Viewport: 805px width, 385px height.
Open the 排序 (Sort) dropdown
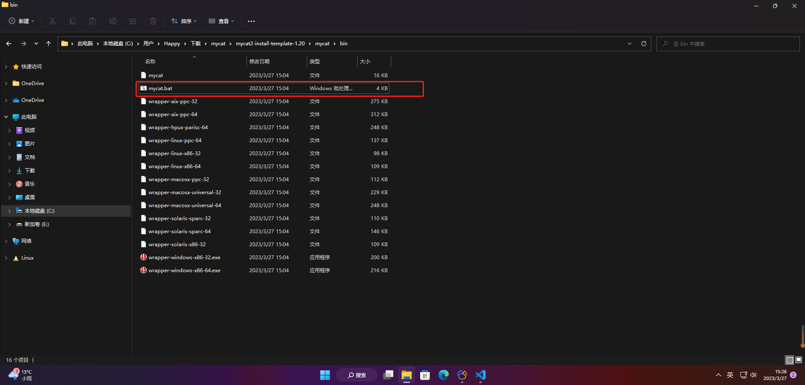coord(184,21)
